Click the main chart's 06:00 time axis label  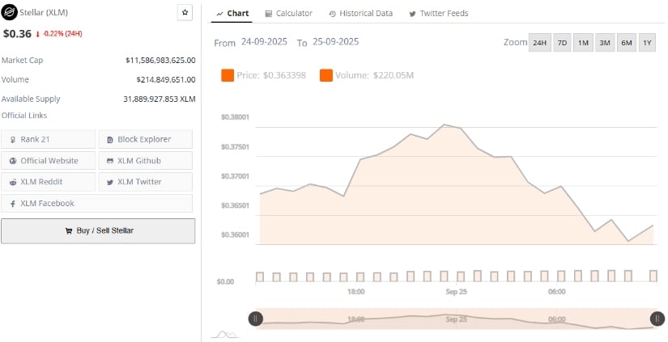point(557,292)
